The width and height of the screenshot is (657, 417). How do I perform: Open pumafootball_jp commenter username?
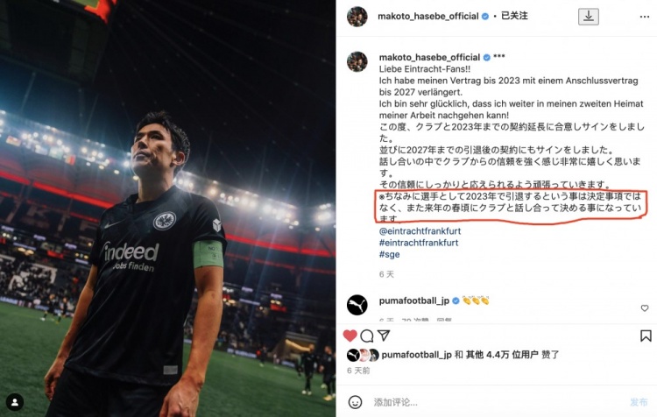coord(414,300)
